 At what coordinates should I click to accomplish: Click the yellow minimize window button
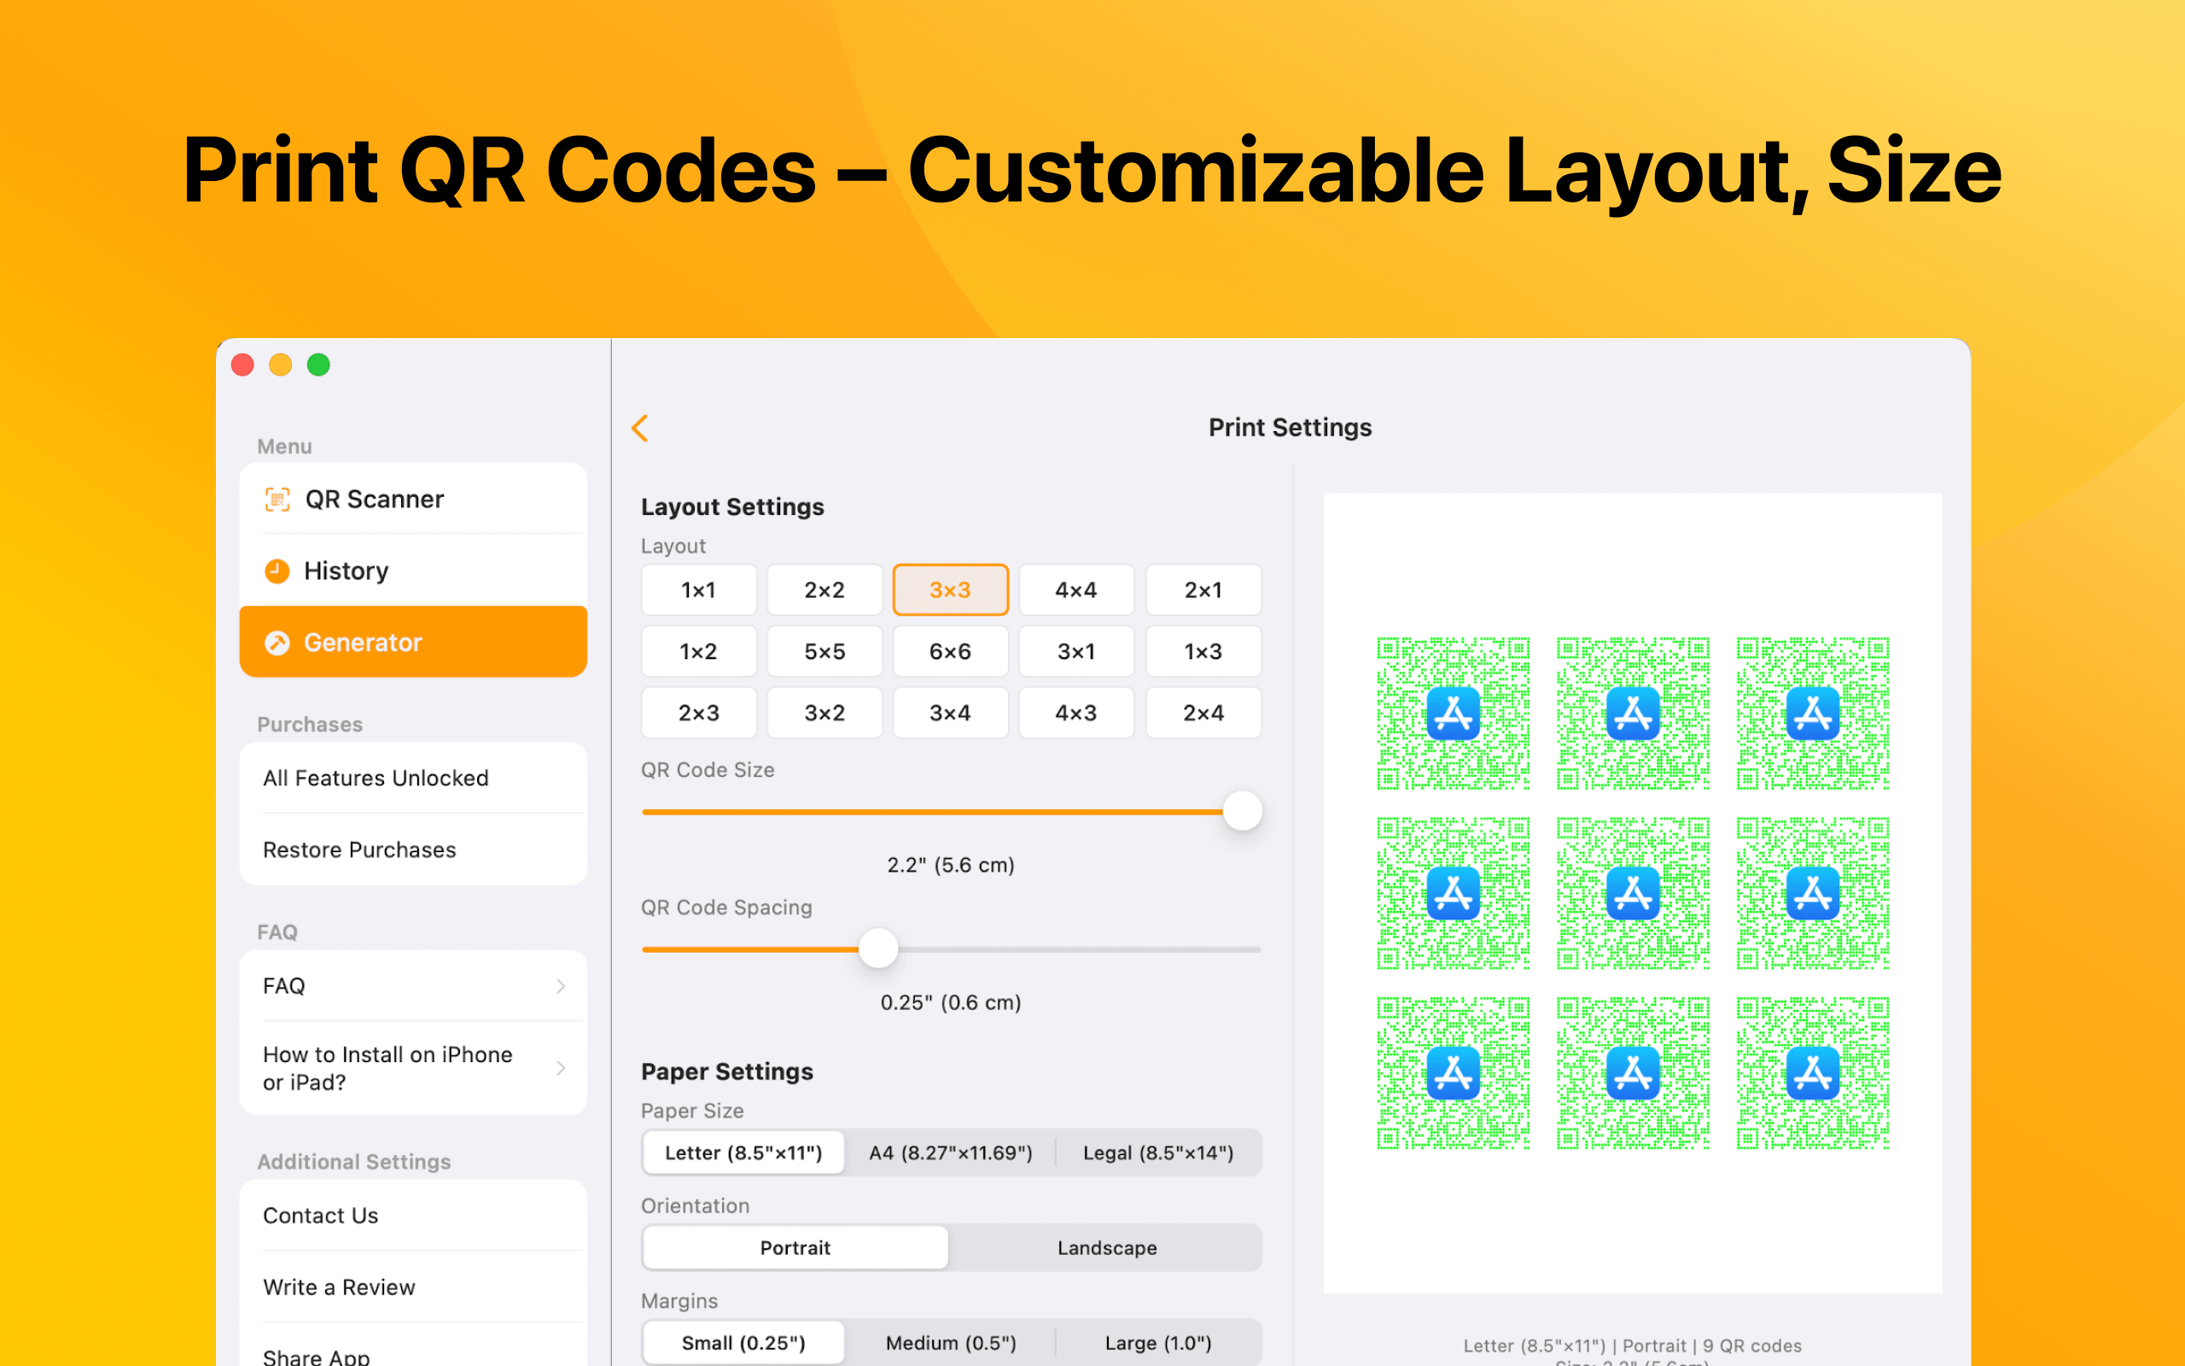coord(281,365)
